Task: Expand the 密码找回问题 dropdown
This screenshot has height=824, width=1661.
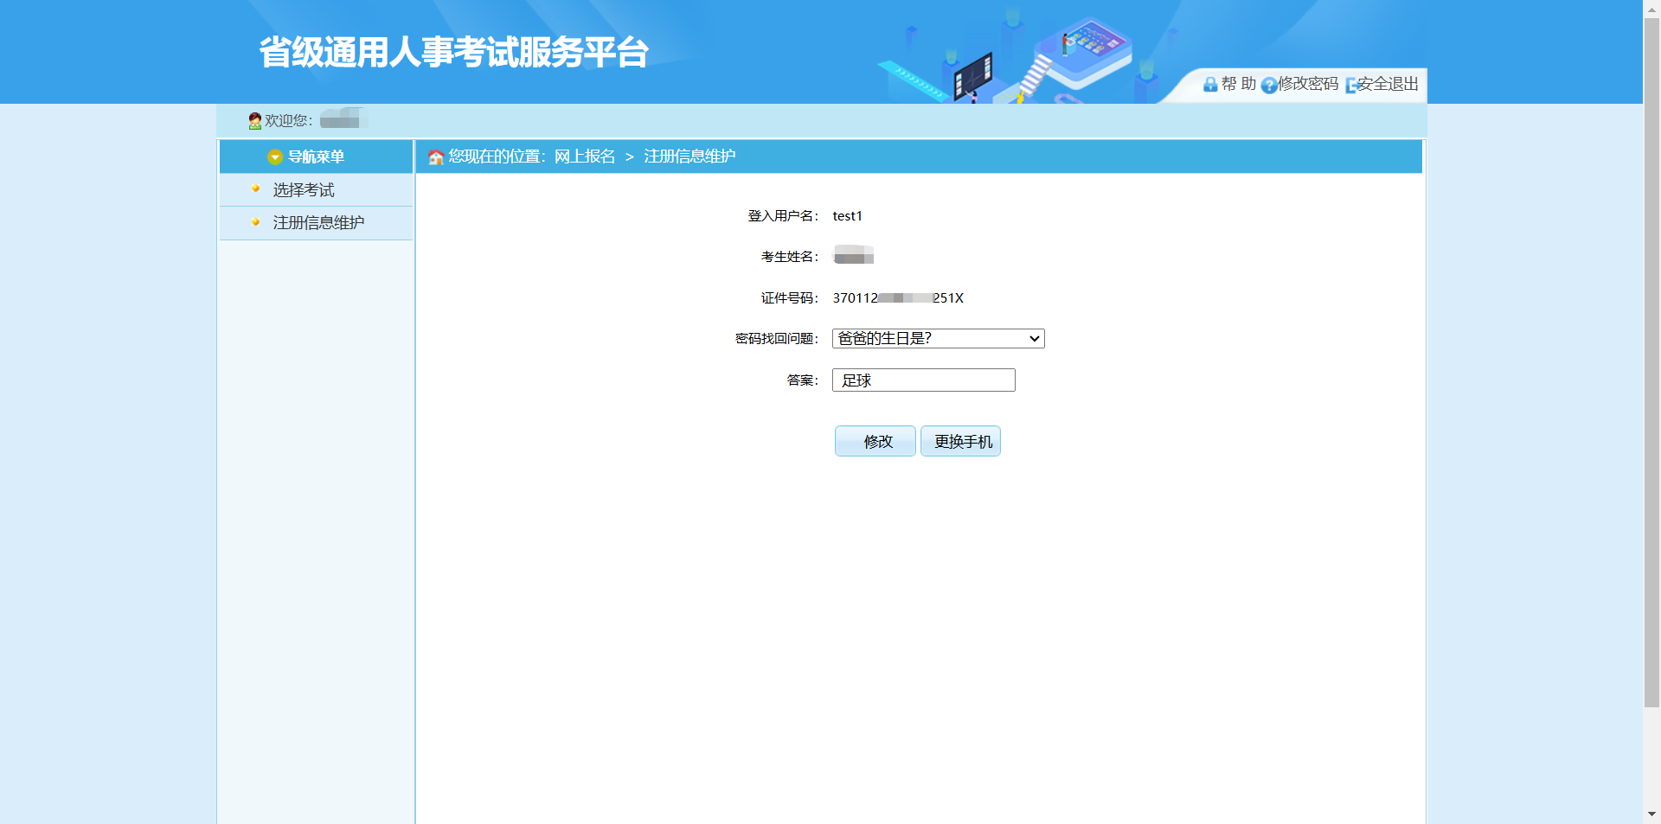Action: click(938, 339)
